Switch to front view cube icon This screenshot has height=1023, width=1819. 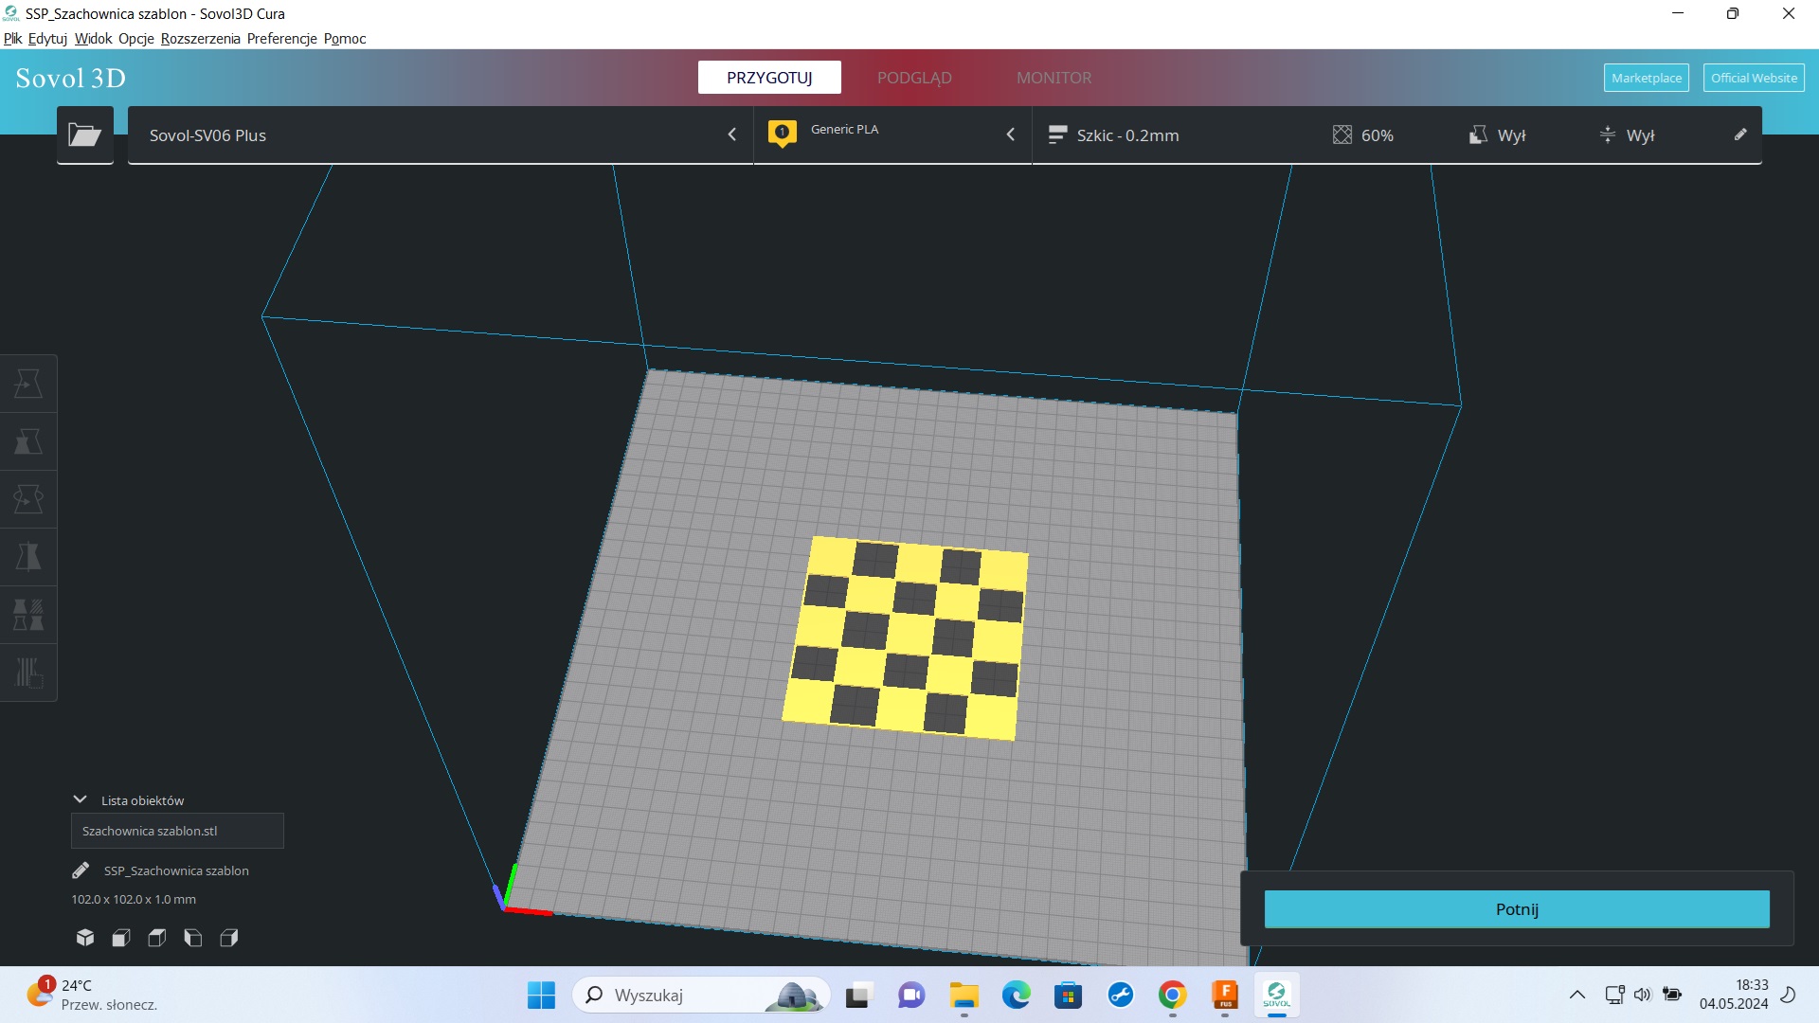tap(121, 938)
